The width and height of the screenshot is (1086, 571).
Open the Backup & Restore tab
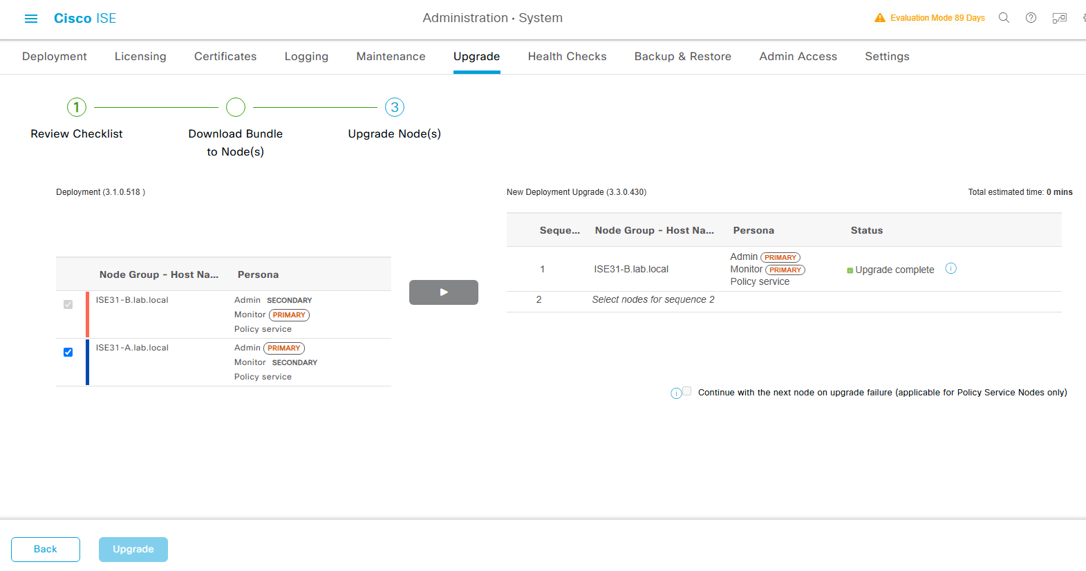pos(683,57)
